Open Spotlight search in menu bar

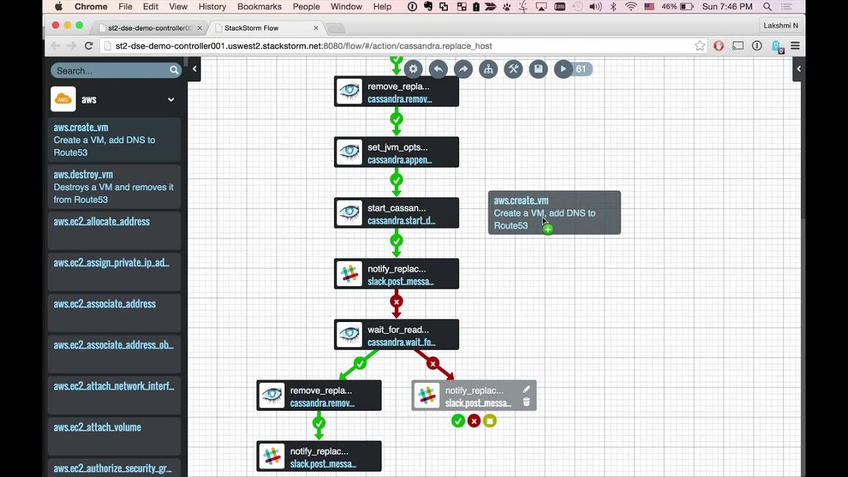click(767, 7)
